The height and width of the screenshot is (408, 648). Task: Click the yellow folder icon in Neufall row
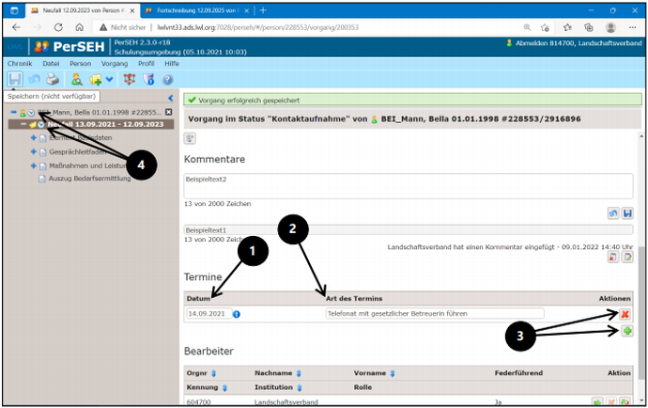click(x=33, y=124)
